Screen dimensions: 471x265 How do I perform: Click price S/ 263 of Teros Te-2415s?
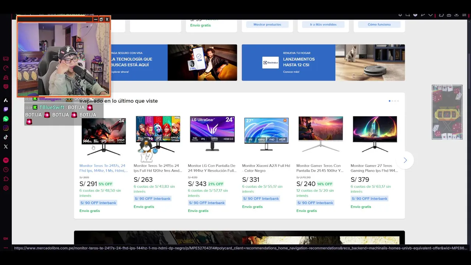143,180
